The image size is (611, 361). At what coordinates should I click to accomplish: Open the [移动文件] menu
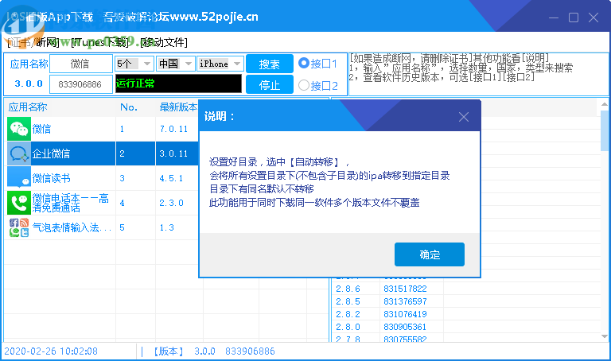coord(164,42)
